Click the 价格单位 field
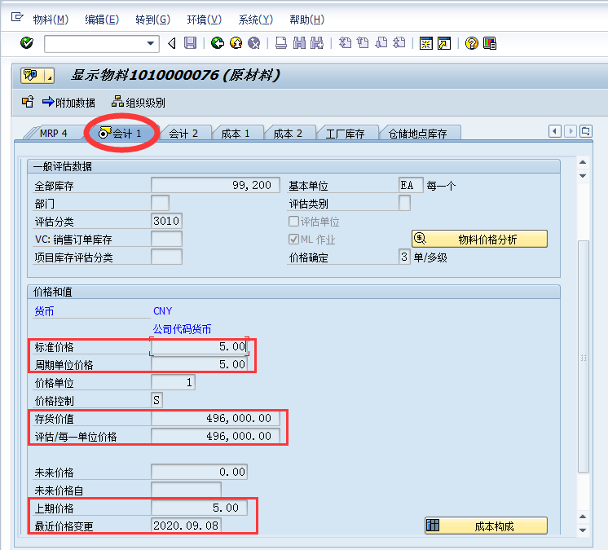This screenshot has height=550, width=608. tap(173, 382)
